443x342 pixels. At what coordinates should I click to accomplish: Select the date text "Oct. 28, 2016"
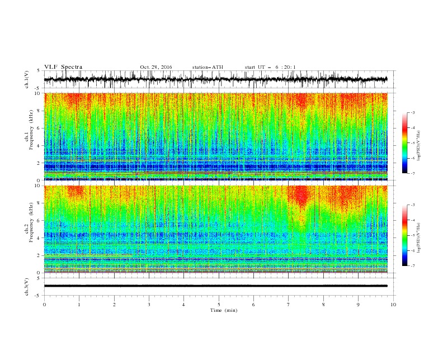[x=156, y=67]
